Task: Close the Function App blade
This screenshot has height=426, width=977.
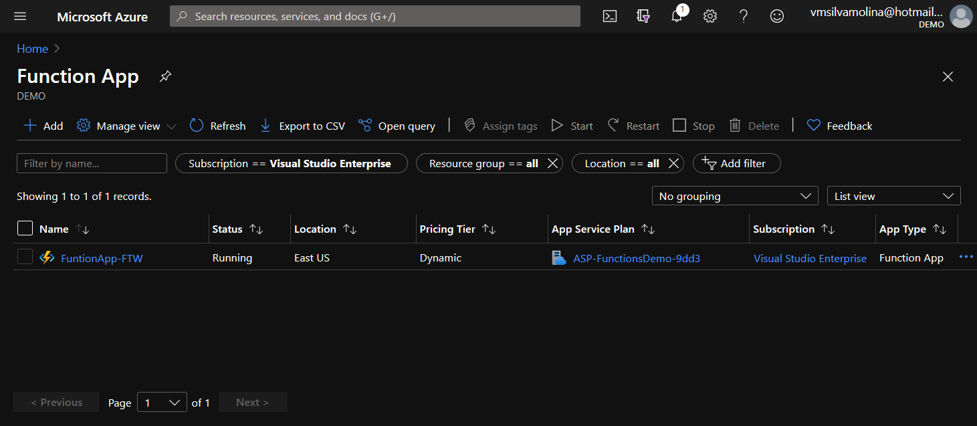Action: [948, 77]
